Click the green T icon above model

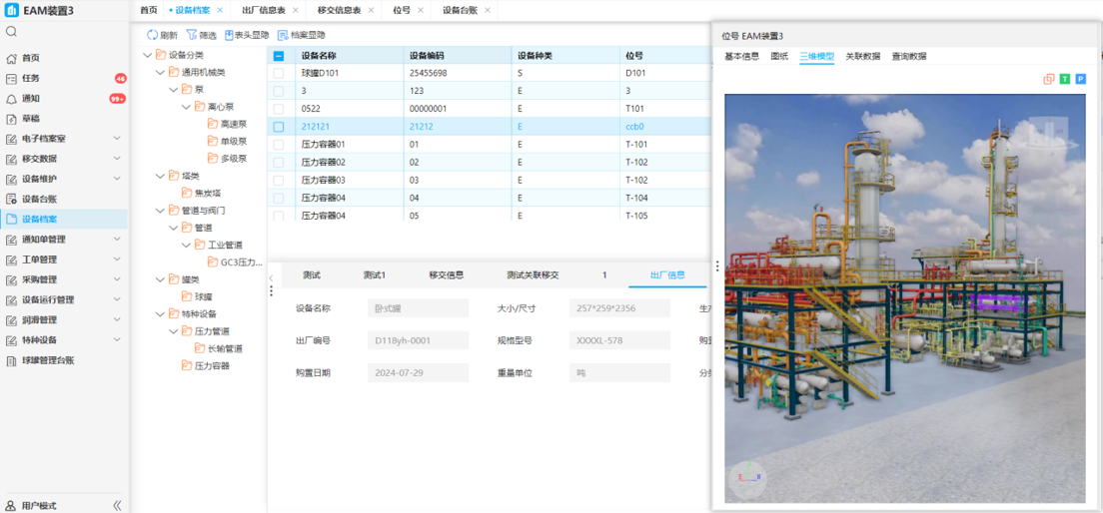(1065, 80)
